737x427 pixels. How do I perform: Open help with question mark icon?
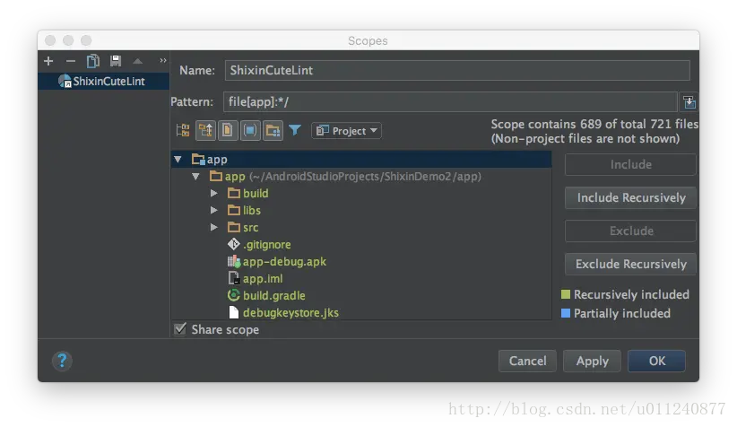point(62,362)
